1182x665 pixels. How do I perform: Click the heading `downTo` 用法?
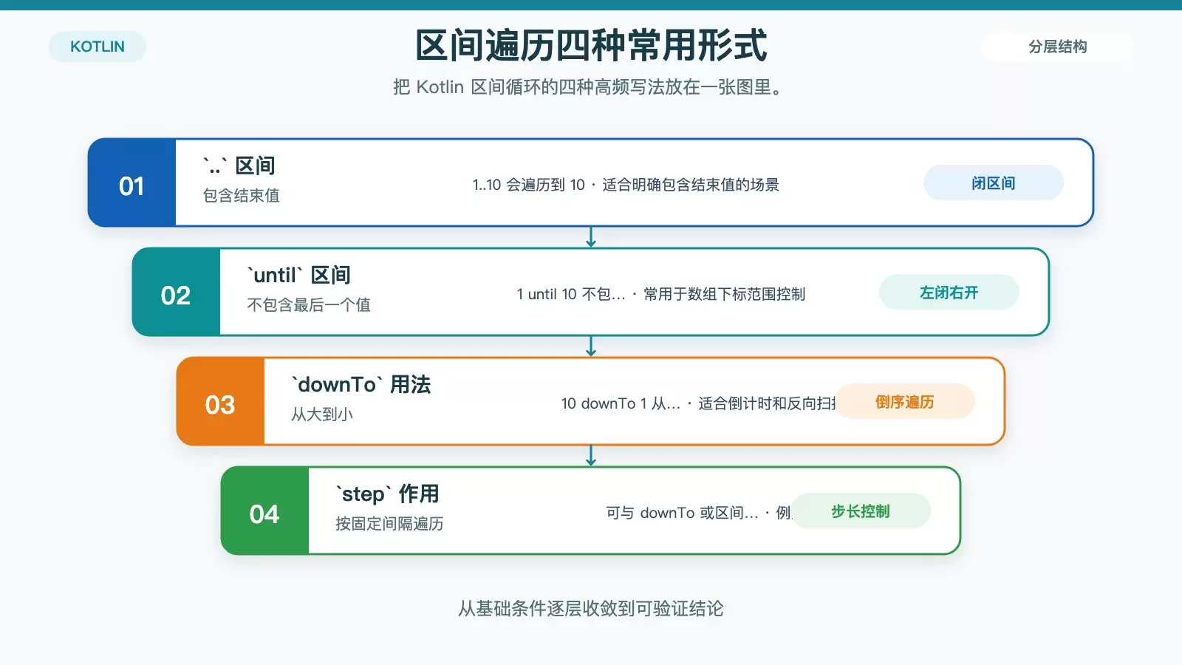[x=361, y=384]
